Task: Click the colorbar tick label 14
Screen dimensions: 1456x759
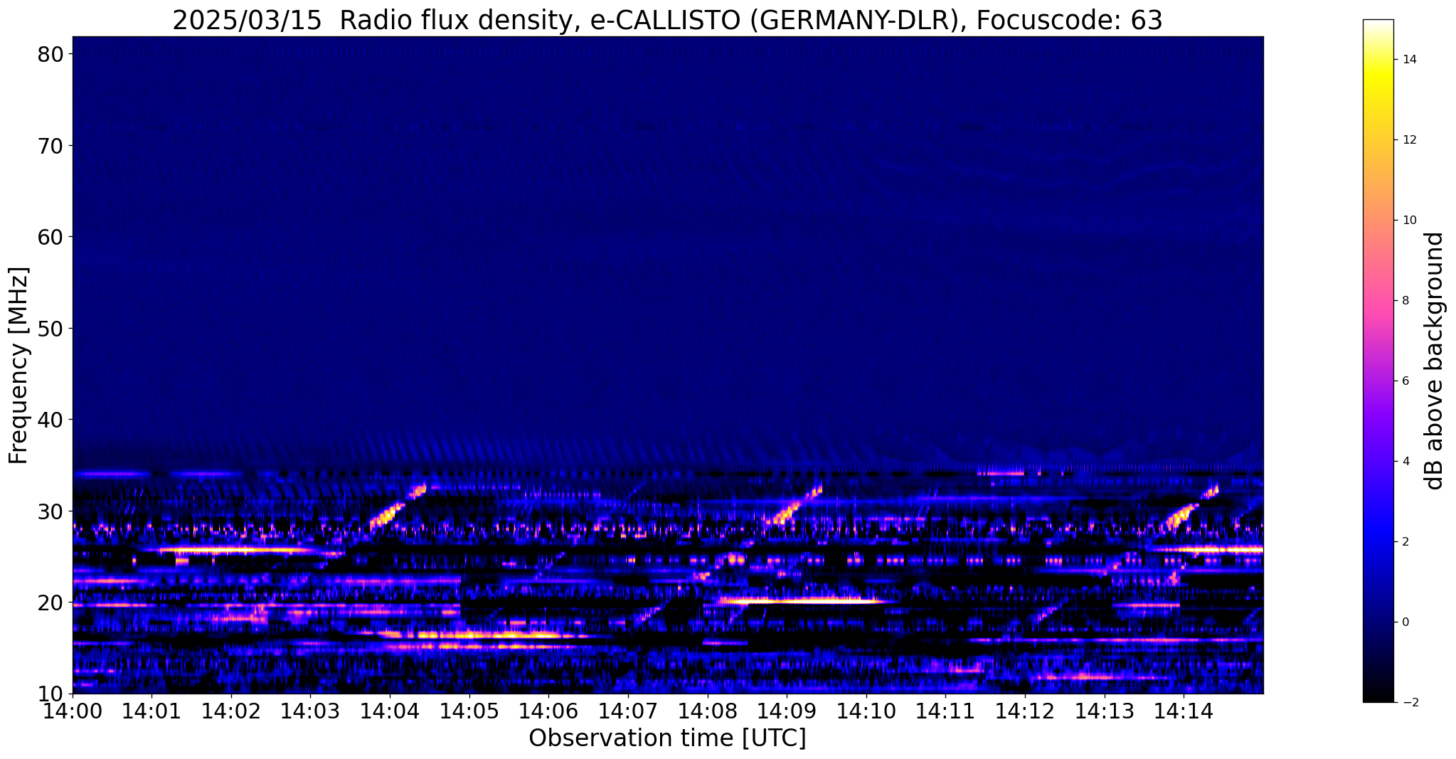Action: click(1408, 60)
